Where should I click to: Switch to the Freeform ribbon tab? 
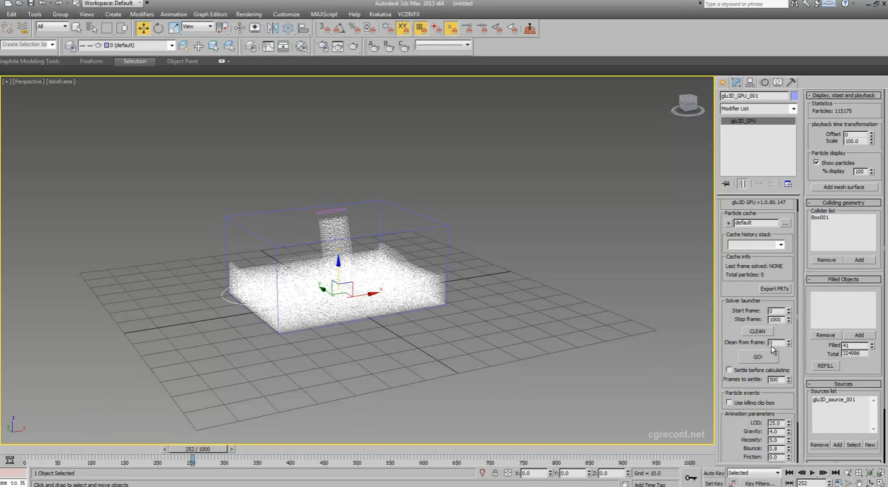pos(91,62)
